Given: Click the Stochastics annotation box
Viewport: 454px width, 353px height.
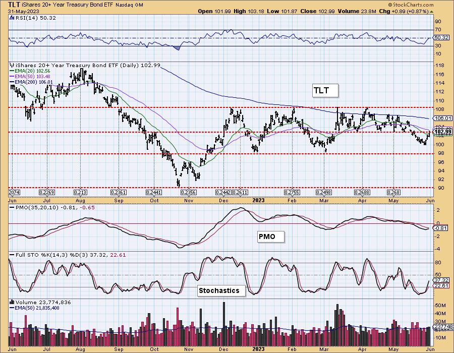Looking at the screenshot, I should point(221,290).
